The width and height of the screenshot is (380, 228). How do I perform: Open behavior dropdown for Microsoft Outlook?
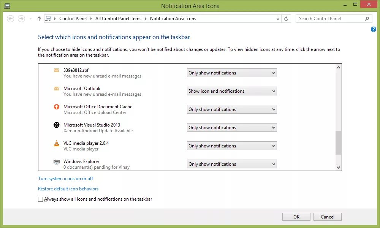point(232,91)
